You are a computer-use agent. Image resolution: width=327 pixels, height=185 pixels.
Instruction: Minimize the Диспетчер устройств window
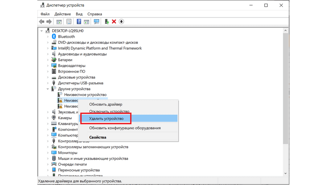coord(251,5)
